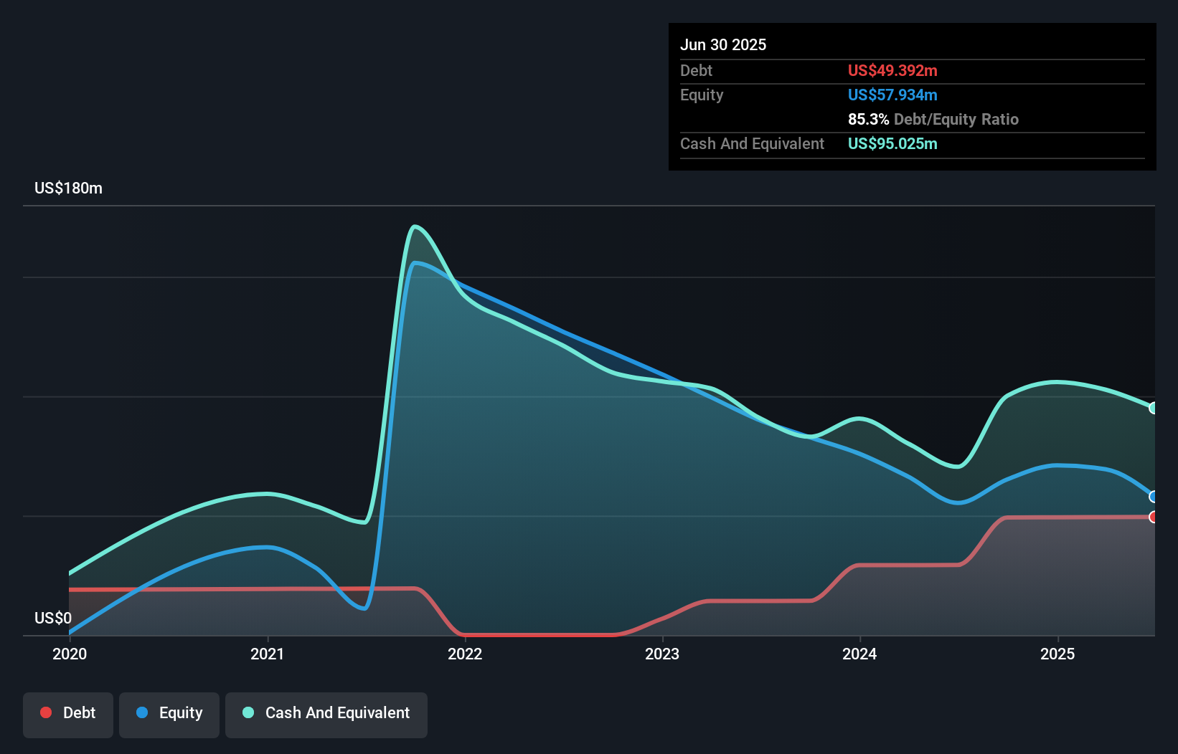1178x754 pixels.
Task: Click the US$95.025m Cash And Equivalent value
Action: (892, 144)
